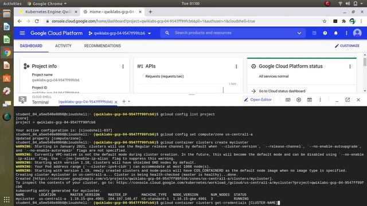Switch to the Activity tab

click(x=63, y=46)
